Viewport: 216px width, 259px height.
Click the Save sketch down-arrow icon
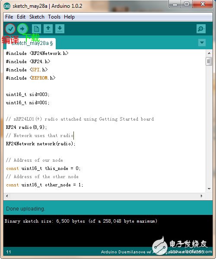[x=60, y=29]
